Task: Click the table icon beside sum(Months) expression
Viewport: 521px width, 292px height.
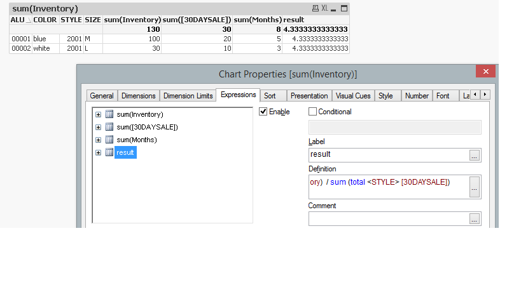Action: point(109,140)
